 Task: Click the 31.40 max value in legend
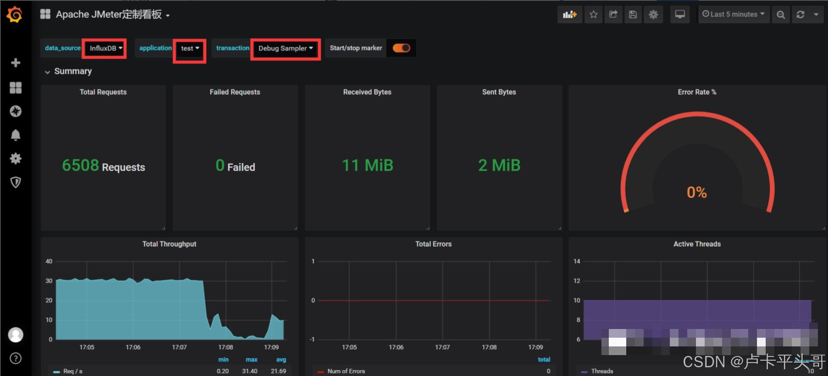(249, 371)
